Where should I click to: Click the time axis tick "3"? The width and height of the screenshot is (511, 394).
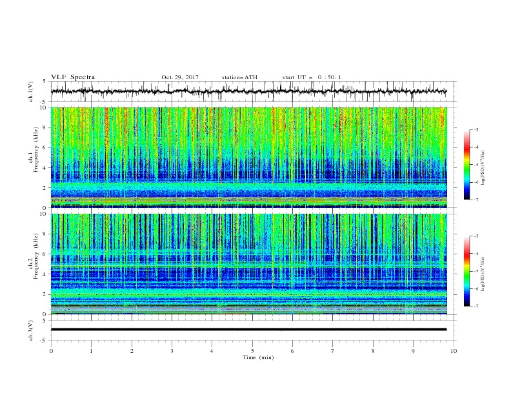(172, 351)
